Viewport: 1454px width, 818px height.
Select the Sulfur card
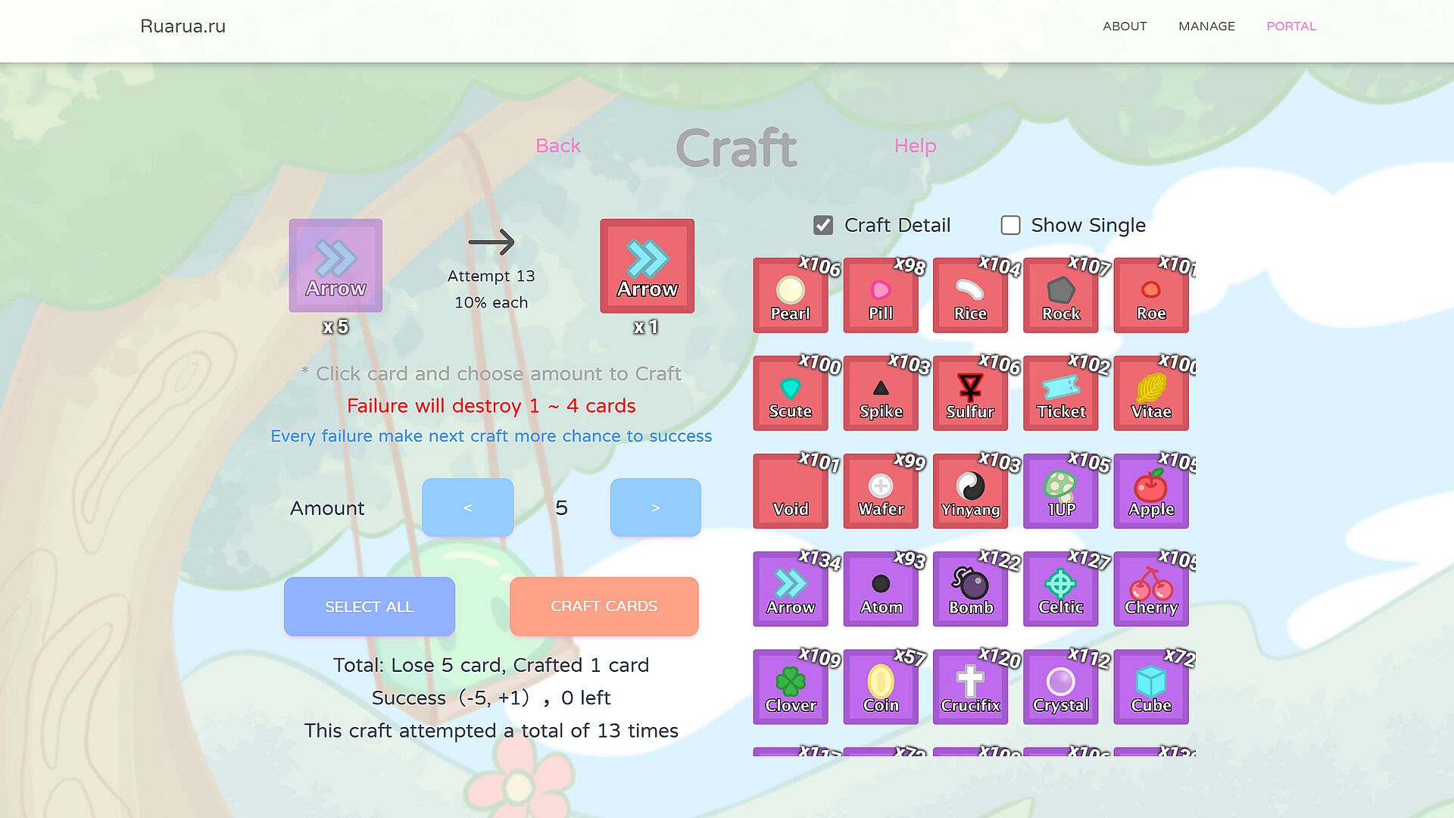[970, 393]
